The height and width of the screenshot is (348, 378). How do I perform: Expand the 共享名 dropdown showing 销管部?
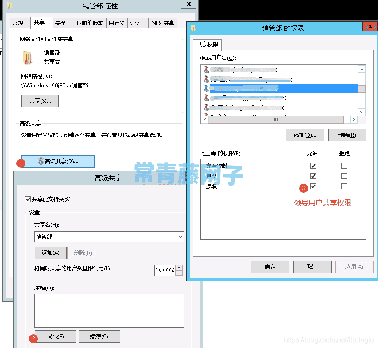181,237
